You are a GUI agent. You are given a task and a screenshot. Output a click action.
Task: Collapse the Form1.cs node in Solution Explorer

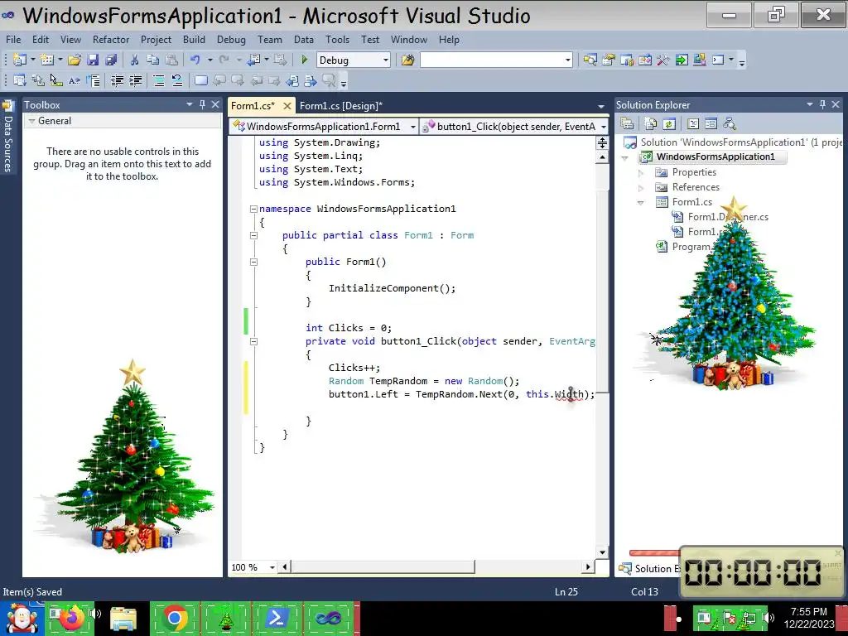(x=641, y=203)
